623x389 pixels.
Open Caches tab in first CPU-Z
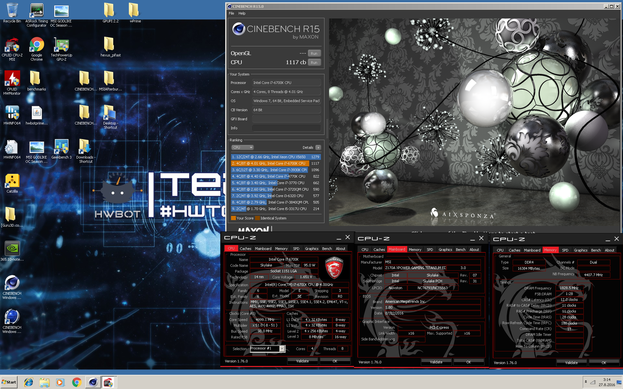pos(245,249)
